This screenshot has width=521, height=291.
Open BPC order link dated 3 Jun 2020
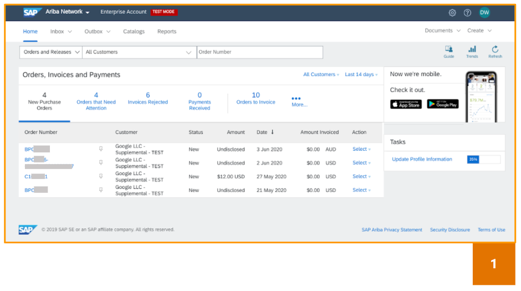pos(37,149)
